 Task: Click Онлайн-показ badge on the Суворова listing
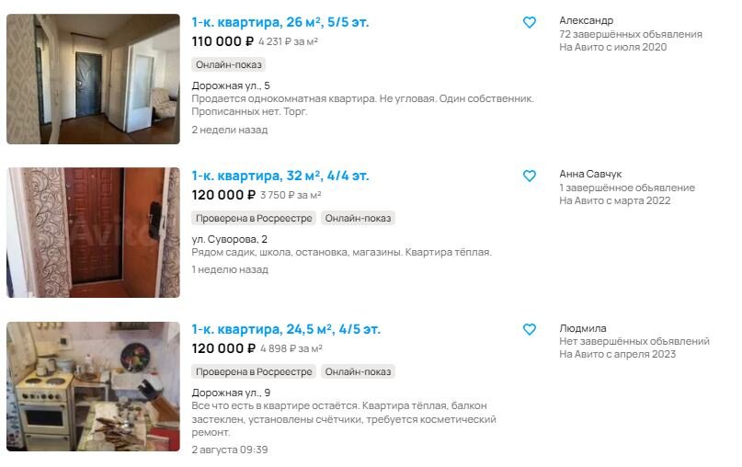click(x=358, y=218)
